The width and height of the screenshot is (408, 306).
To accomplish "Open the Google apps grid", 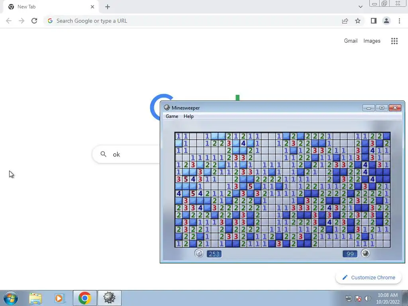I will click(x=394, y=41).
